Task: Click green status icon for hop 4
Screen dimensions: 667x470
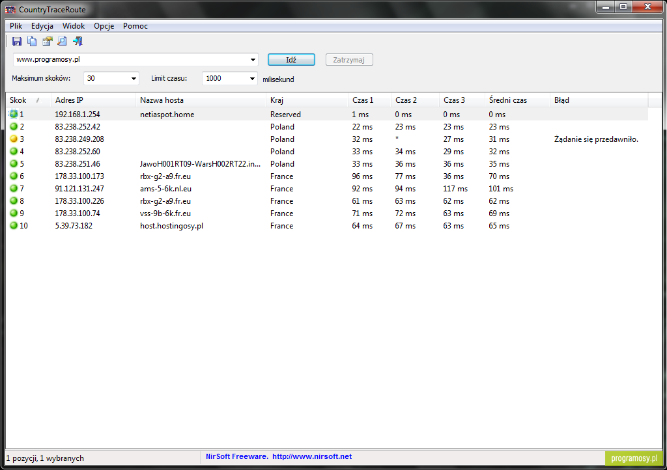Action: point(14,151)
